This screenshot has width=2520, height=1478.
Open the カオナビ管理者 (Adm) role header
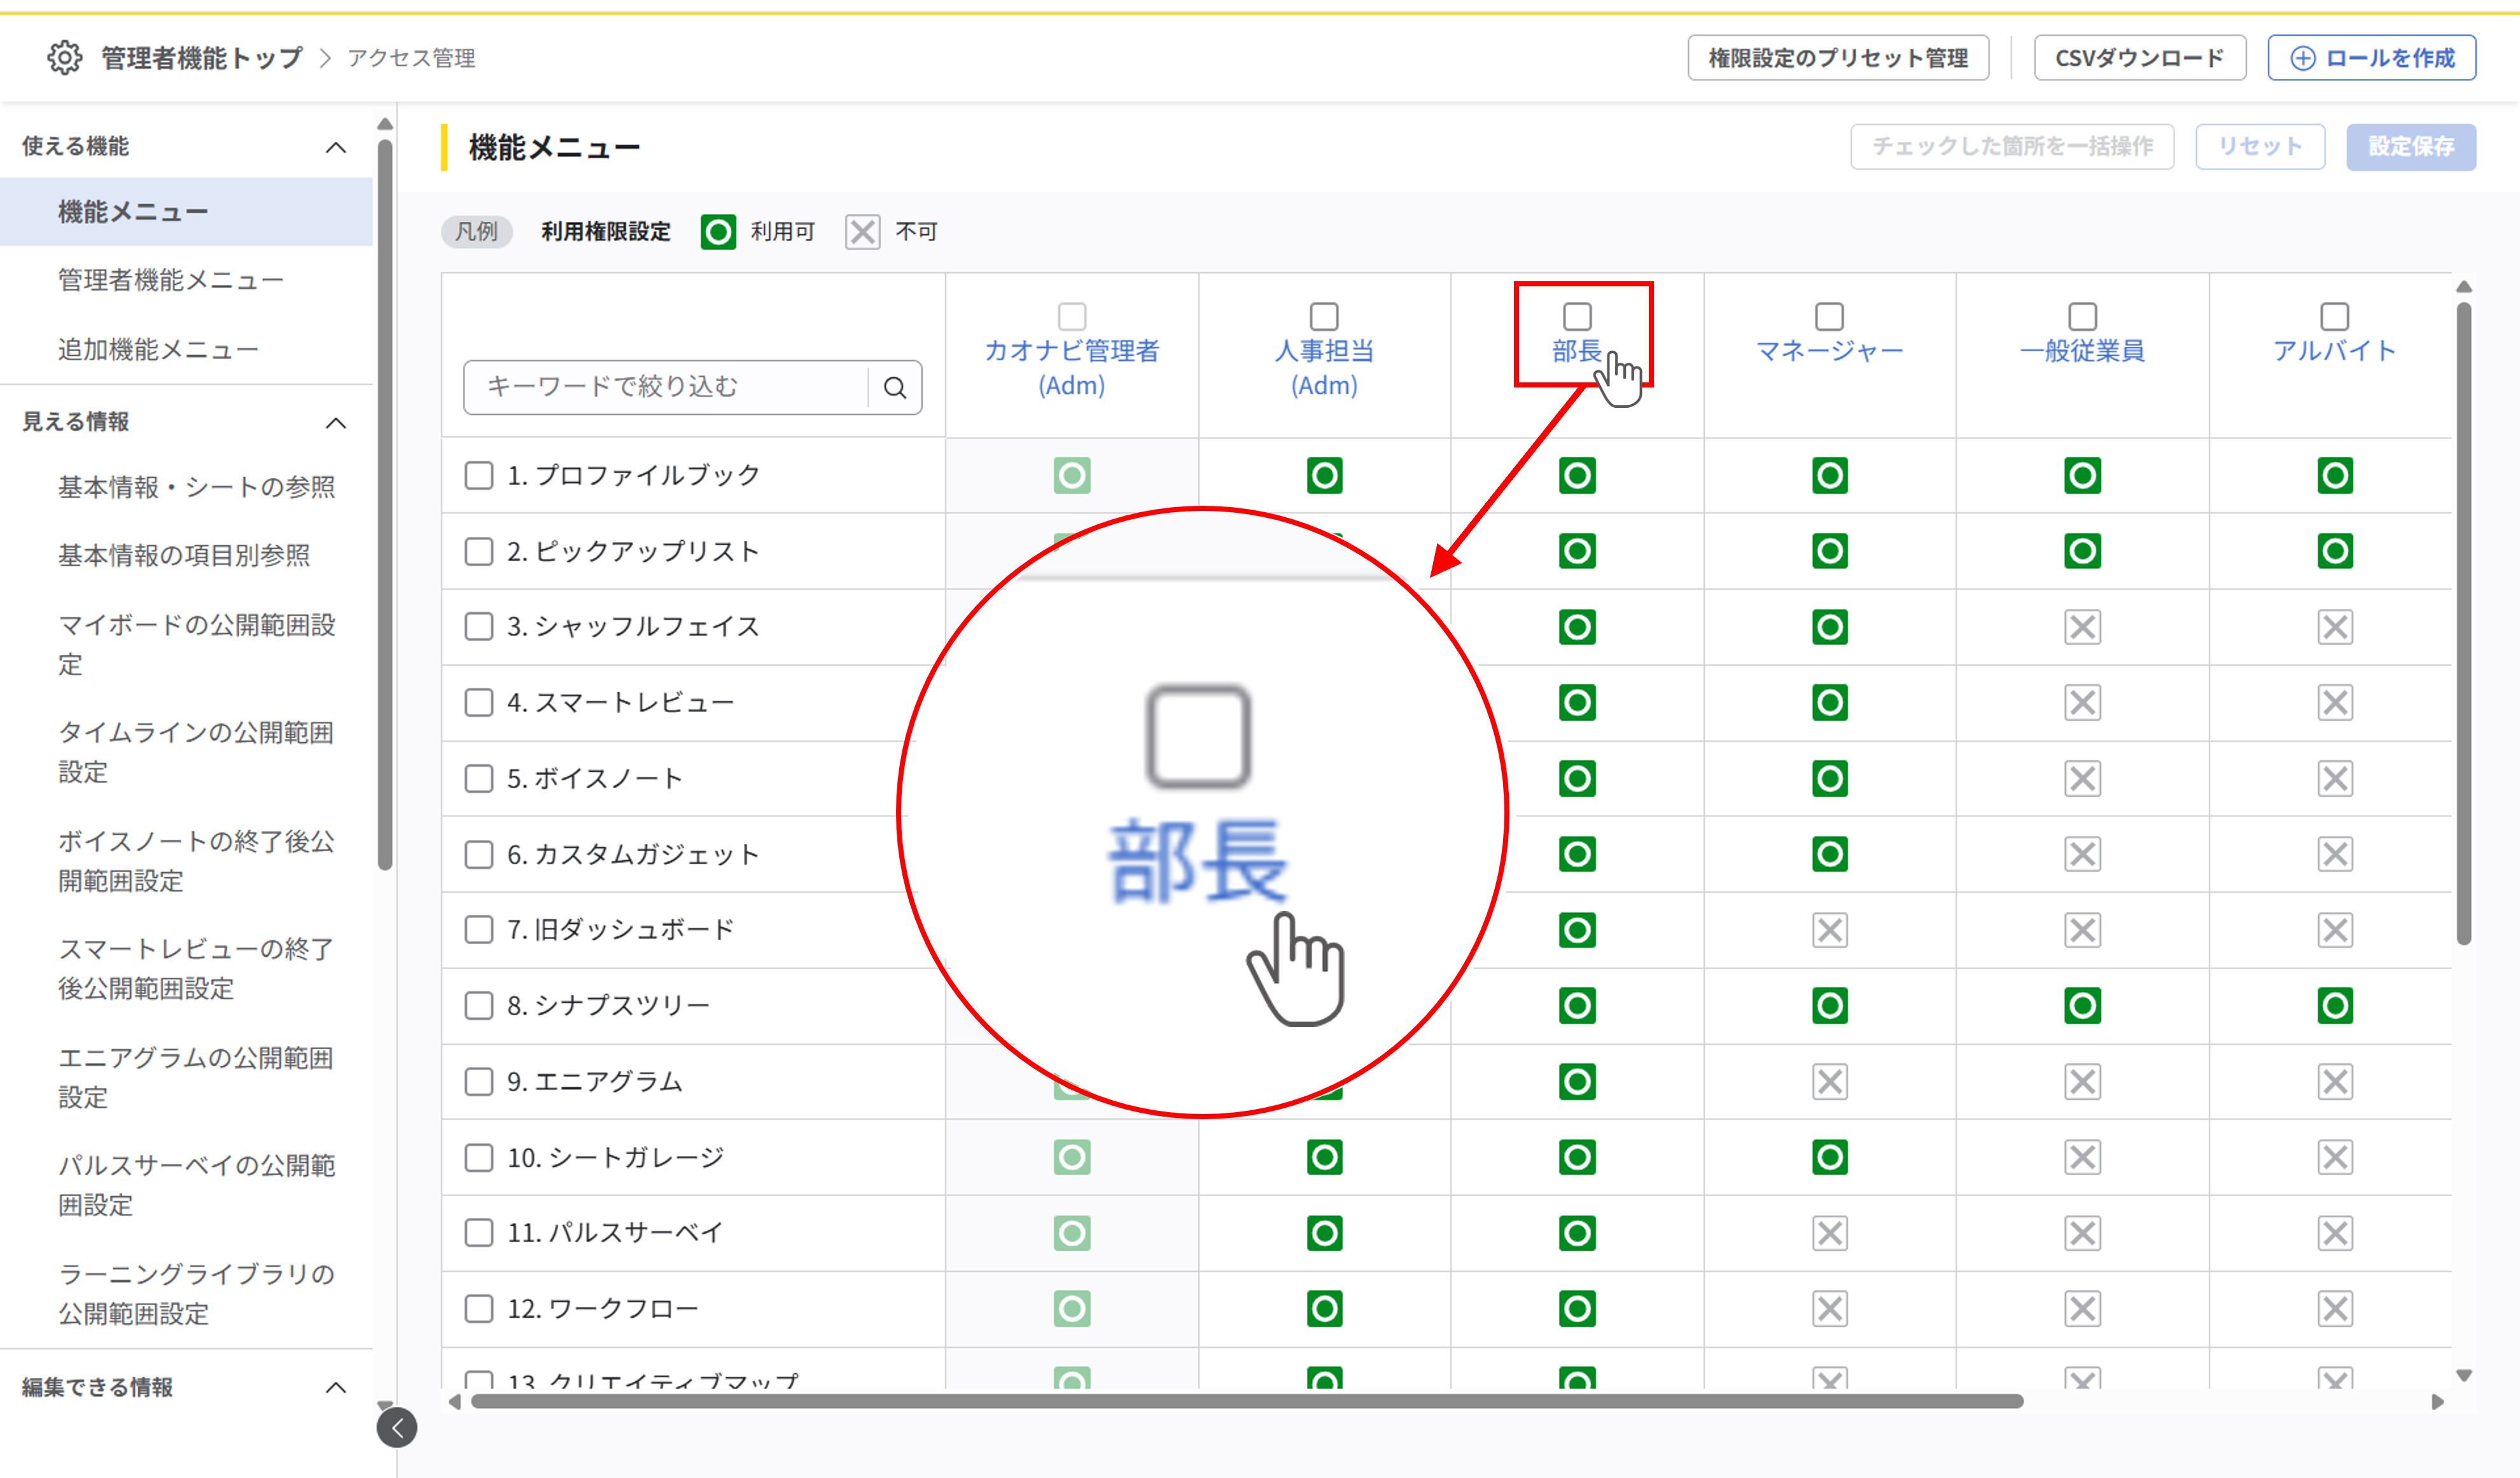[x=1072, y=368]
